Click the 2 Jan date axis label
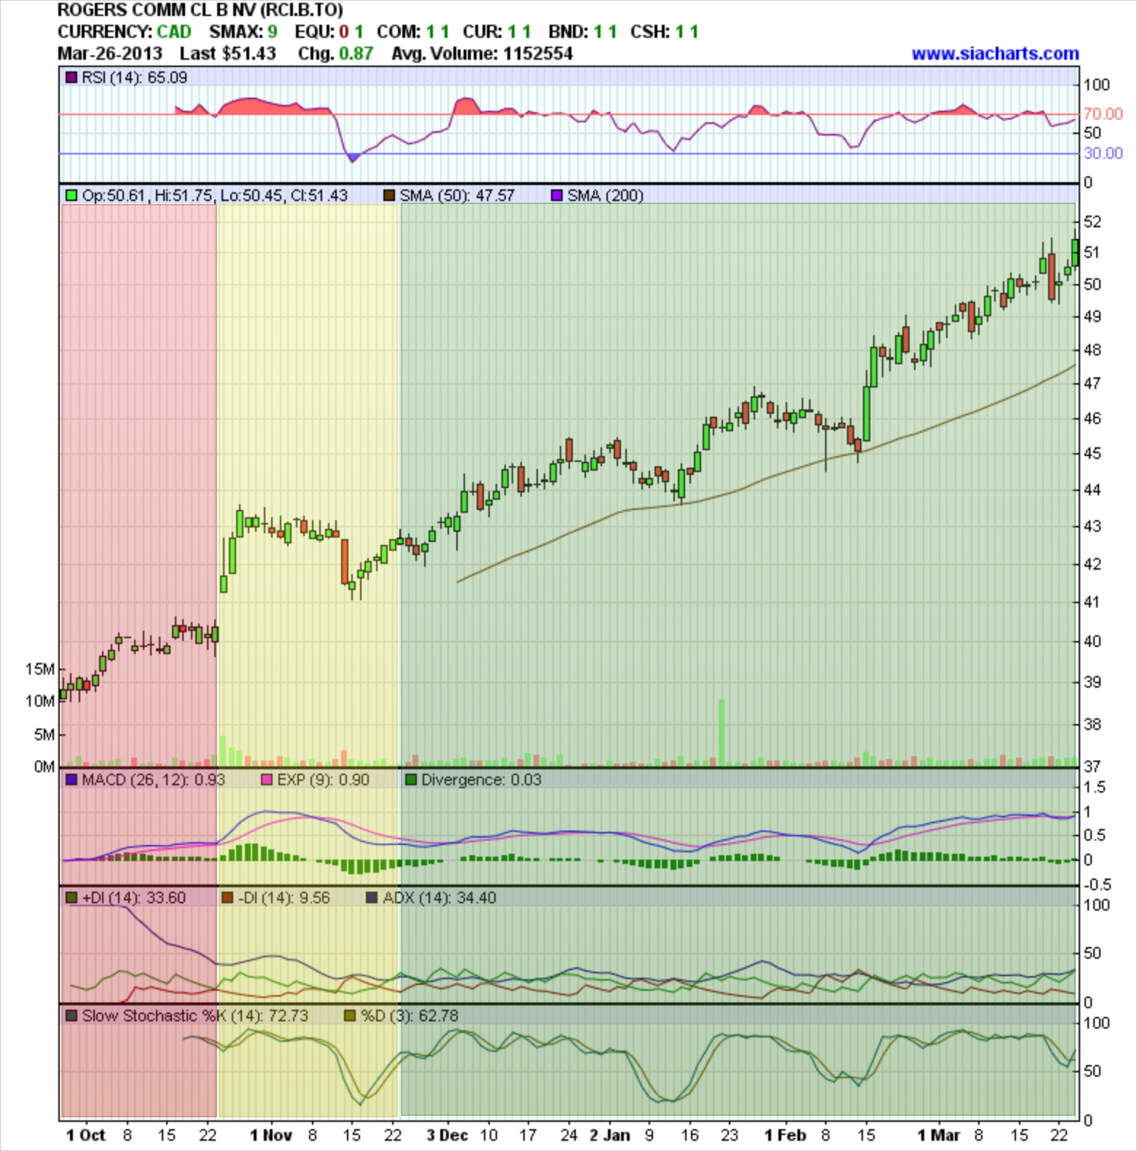This screenshot has width=1137, height=1151. pyautogui.click(x=609, y=1135)
